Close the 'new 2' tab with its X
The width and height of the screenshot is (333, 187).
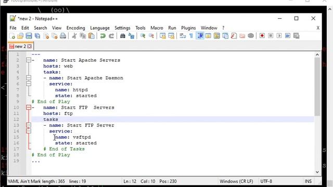(30, 46)
